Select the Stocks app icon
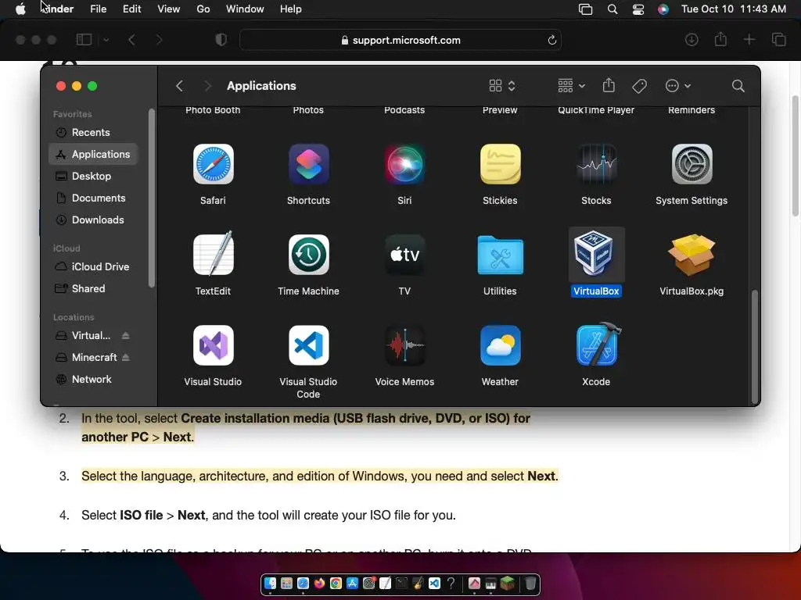Screen dimensions: 801x600 [x=596, y=164]
